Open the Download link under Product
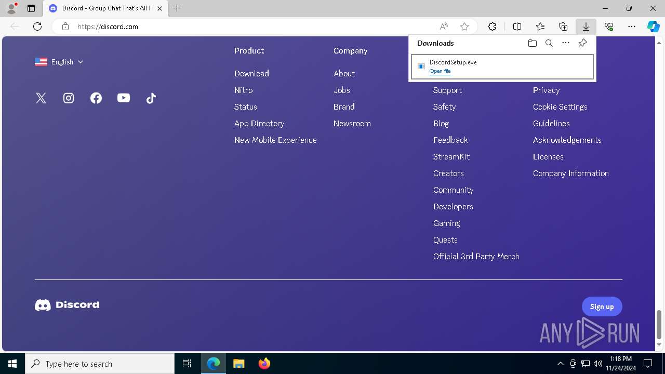This screenshot has height=374, width=665. pos(251,73)
